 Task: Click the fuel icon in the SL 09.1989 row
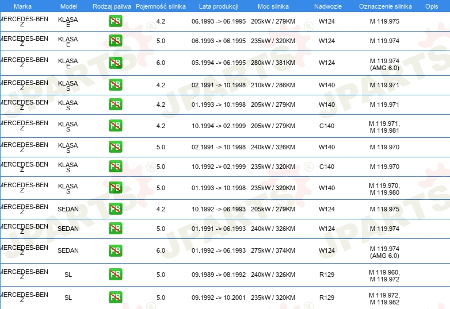(115, 275)
